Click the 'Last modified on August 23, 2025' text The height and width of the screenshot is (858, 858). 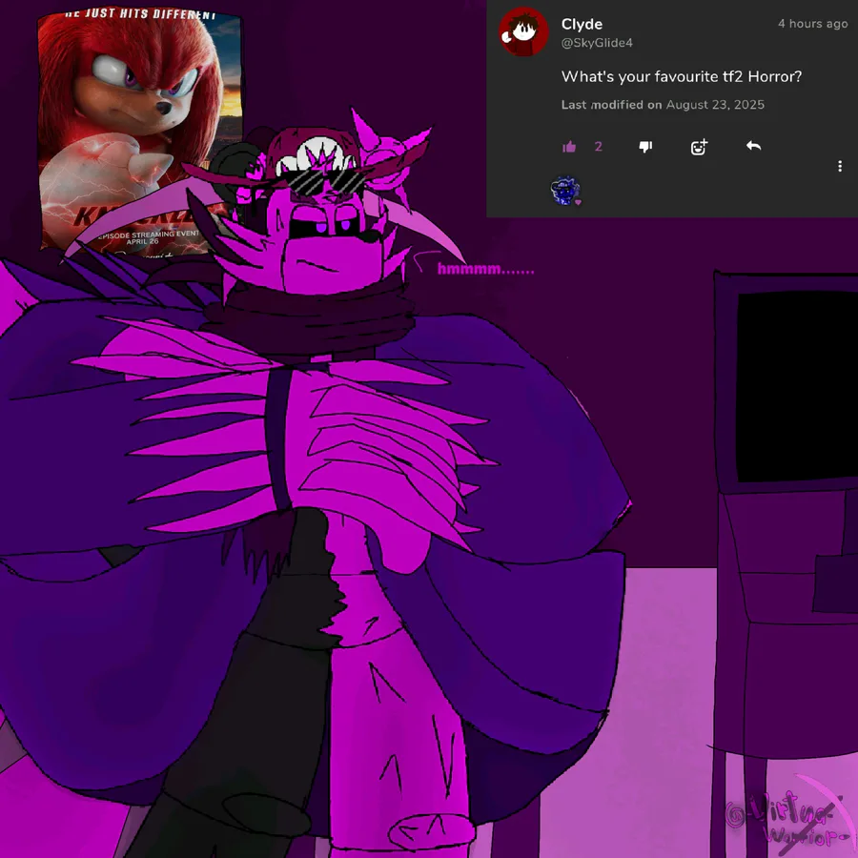pos(663,105)
